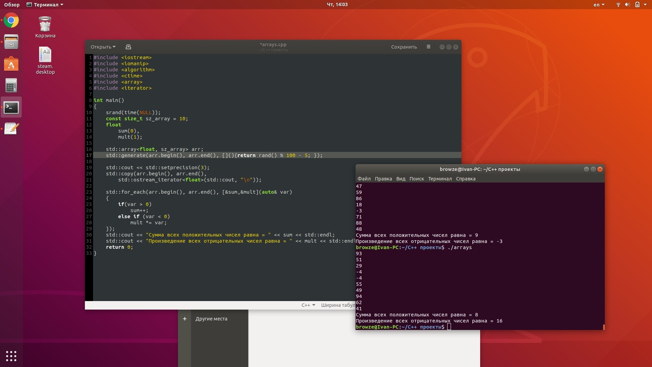Image resolution: width=652 pixels, height=367 pixels.
Task: Open the C++ language selector dropdown
Action: [308, 305]
